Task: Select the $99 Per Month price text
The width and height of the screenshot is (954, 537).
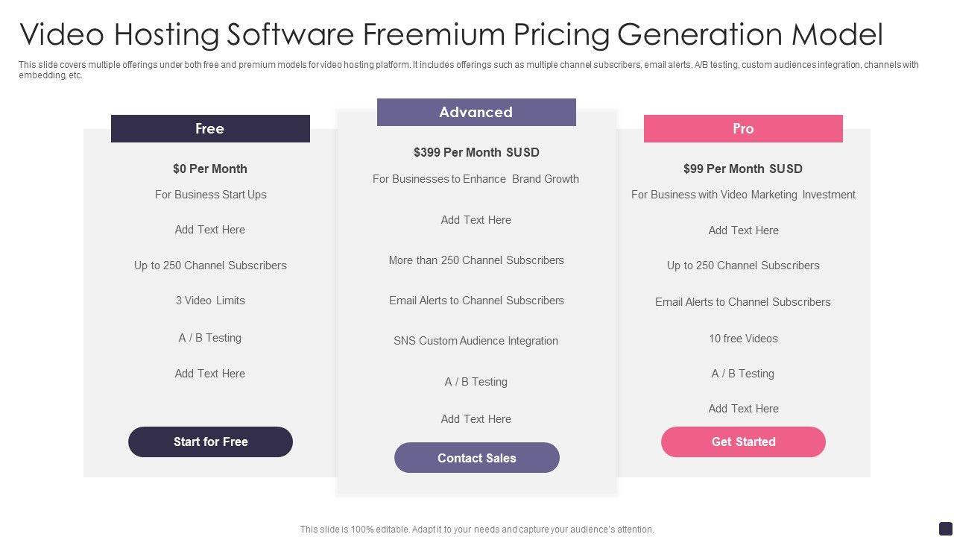Action: pyautogui.click(x=743, y=169)
